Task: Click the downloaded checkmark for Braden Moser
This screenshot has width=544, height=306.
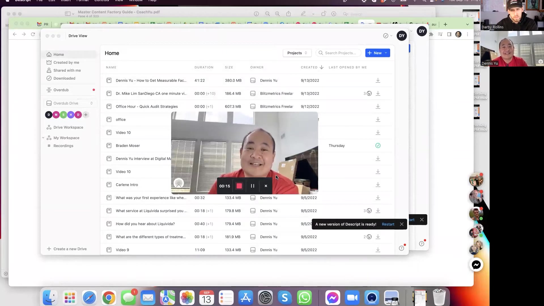Action: (378, 146)
